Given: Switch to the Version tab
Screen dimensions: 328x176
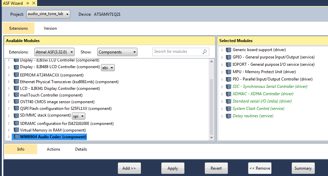Looking at the screenshot, I should (50, 28).
